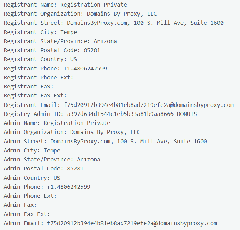
Task: Click the Registrant City Tempe line
Action: [x=40, y=32]
